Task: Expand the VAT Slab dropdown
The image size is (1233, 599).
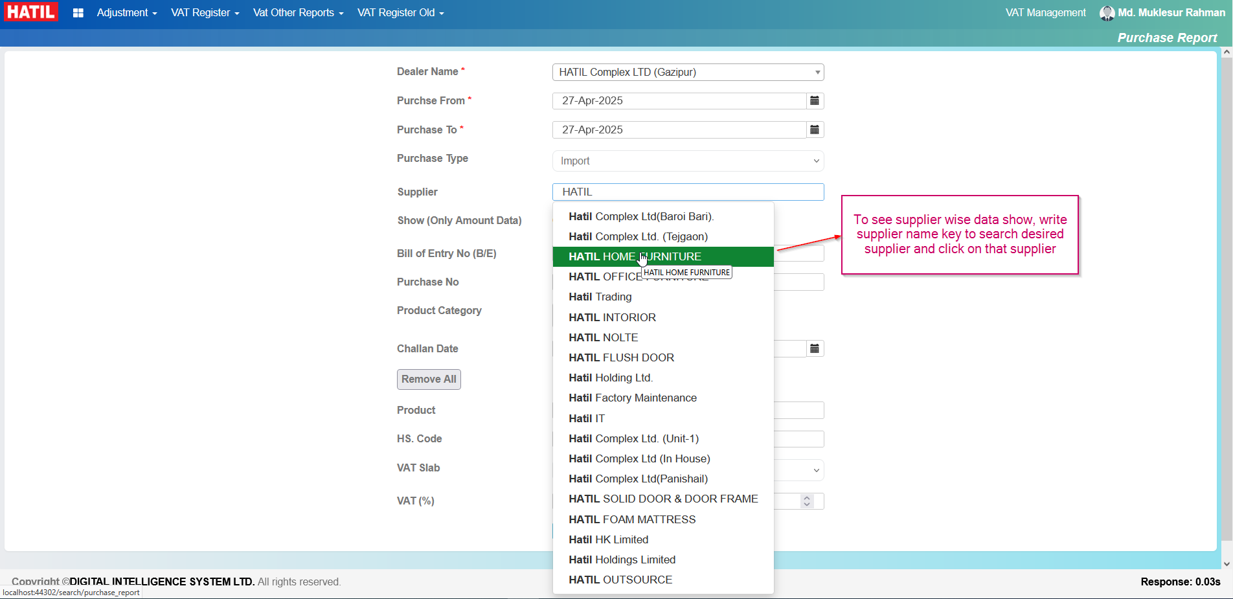Action: [799, 470]
